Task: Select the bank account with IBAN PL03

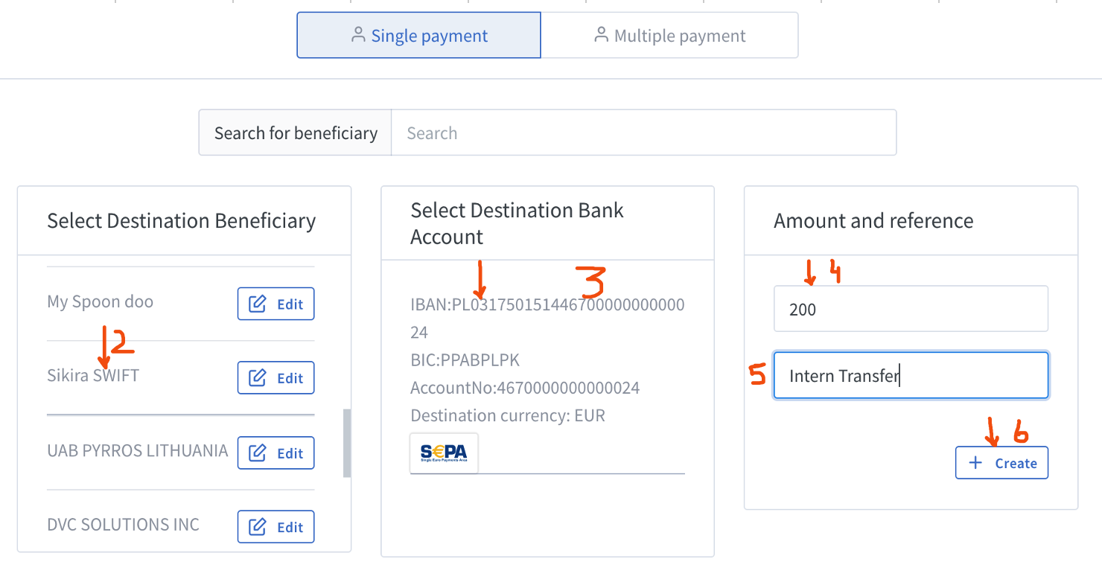Action: pos(547,305)
